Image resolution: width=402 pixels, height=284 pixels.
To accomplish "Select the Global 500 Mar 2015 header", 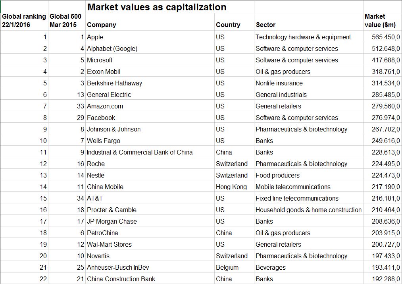I will pos(67,22).
